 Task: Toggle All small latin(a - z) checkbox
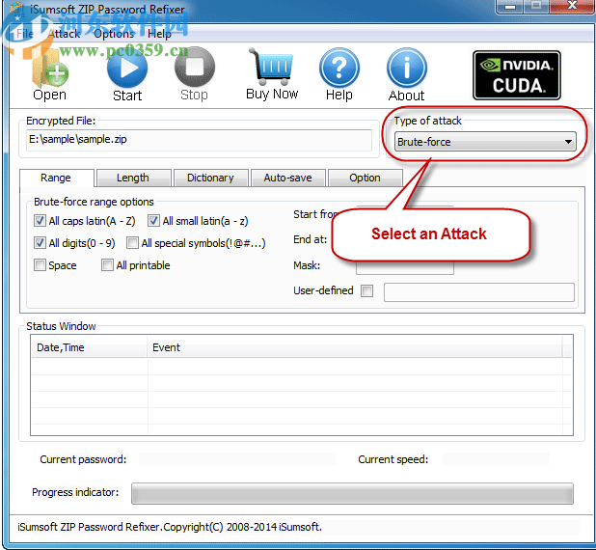click(x=153, y=221)
